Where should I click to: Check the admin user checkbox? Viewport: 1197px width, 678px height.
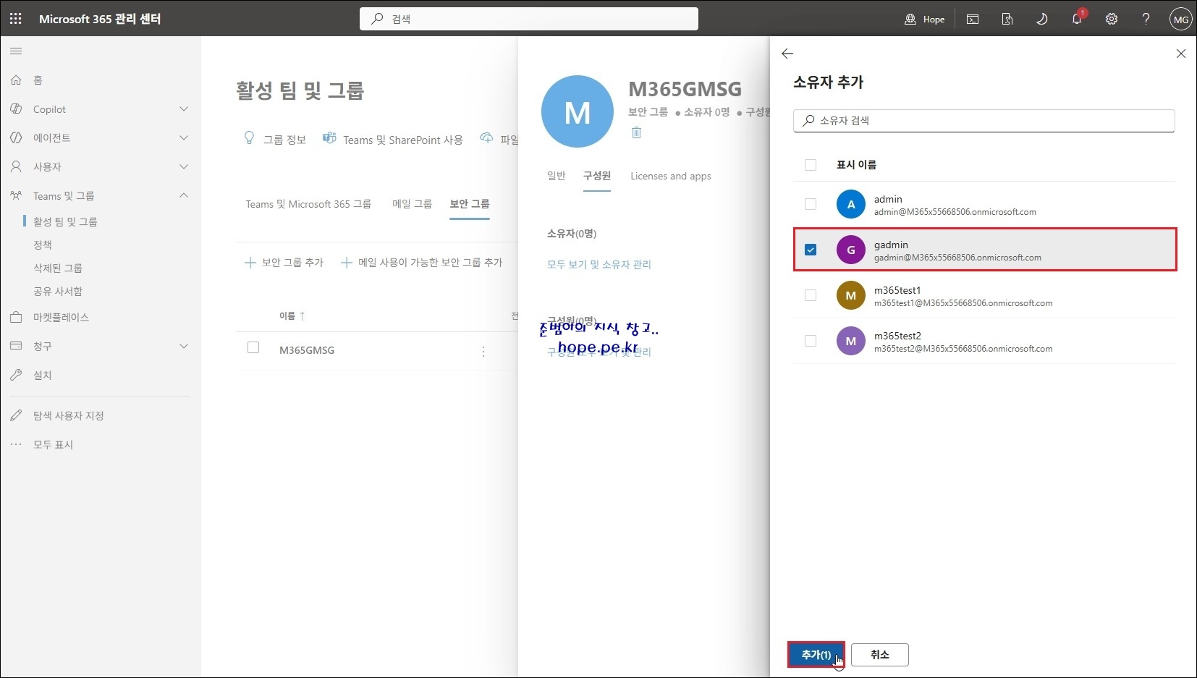tap(811, 204)
